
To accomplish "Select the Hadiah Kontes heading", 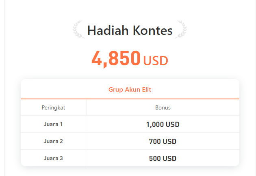I will pyautogui.click(x=130, y=30).
